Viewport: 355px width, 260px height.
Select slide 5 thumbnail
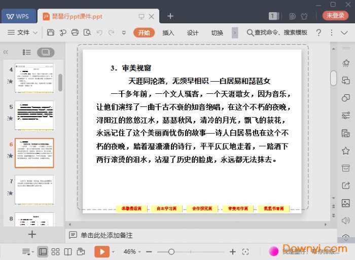point(34,116)
